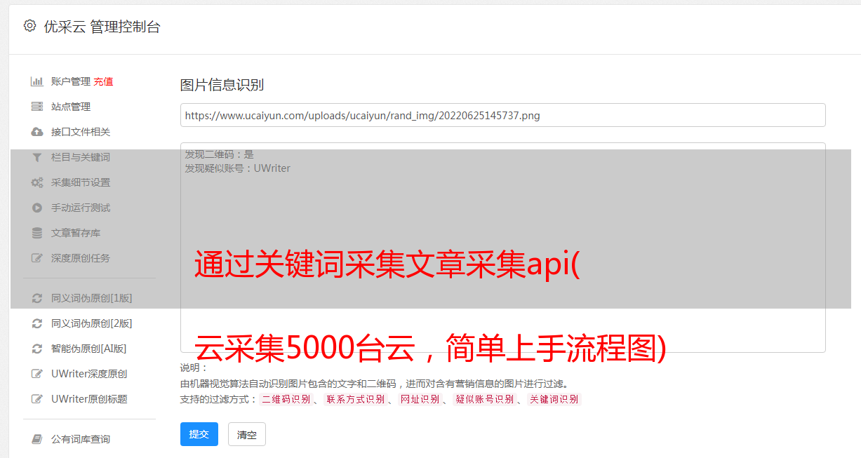Screen dimensions: 861x458
Task: Open 文章暂存库 sidebar item
Action: point(76,233)
